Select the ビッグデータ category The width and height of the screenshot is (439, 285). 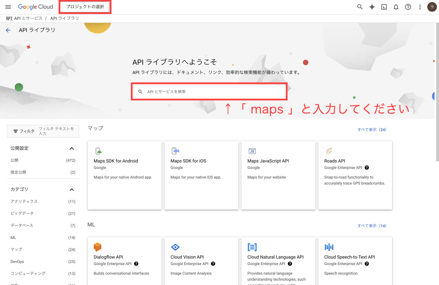[43, 214]
